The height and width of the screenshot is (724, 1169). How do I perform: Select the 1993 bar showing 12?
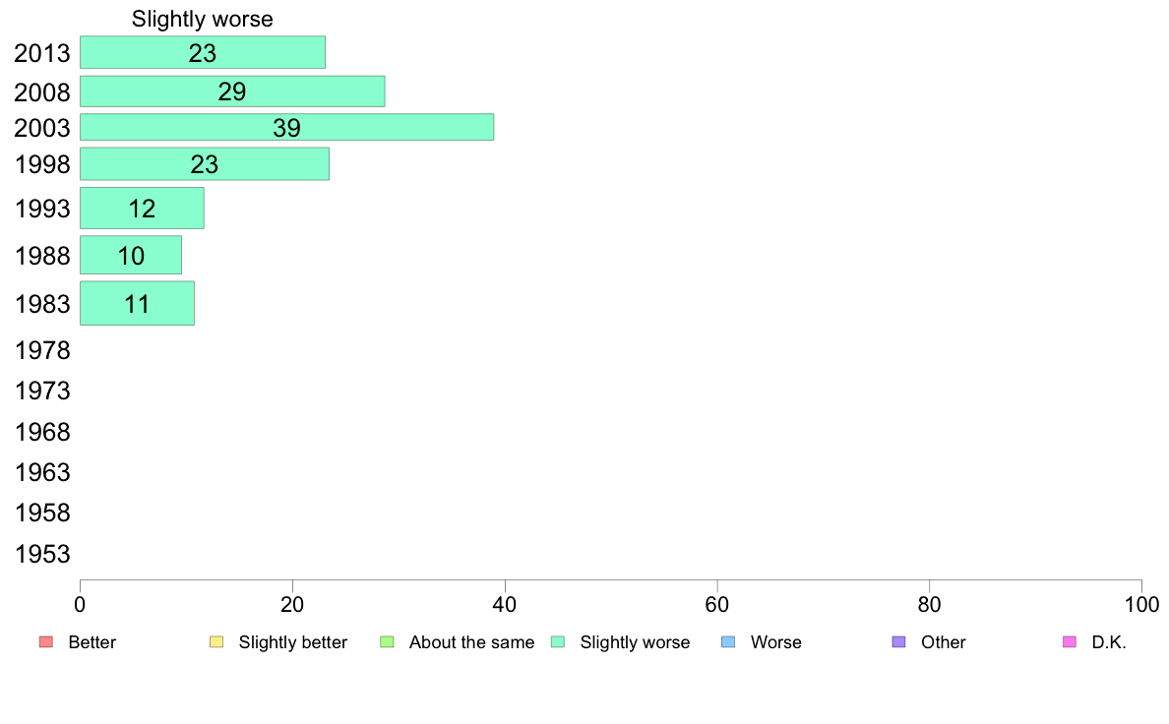pos(142,208)
